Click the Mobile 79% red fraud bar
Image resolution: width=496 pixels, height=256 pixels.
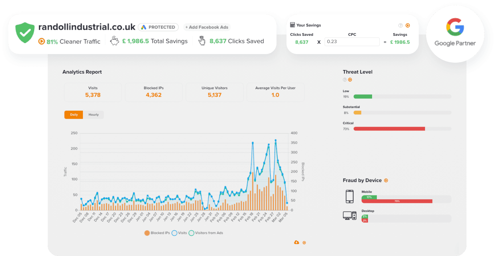coord(397,201)
